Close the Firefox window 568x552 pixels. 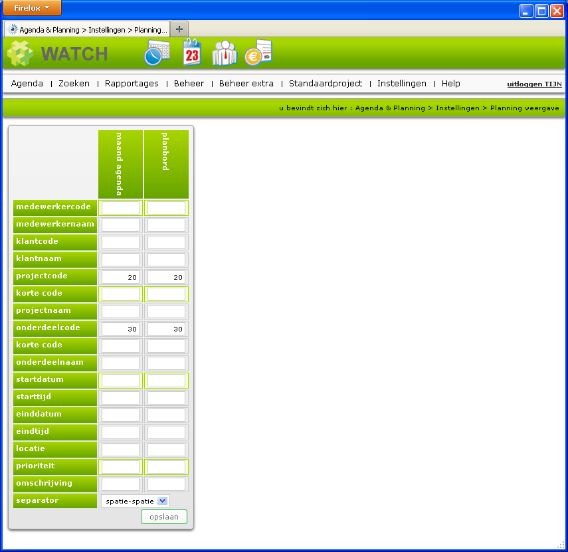[557, 11]
